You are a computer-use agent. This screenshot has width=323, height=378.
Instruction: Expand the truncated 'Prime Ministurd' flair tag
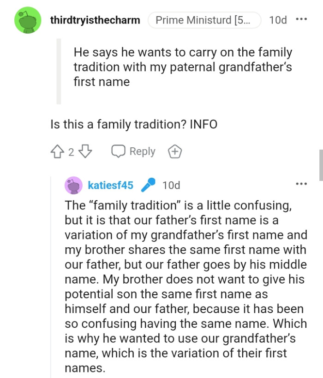(204, 20)
